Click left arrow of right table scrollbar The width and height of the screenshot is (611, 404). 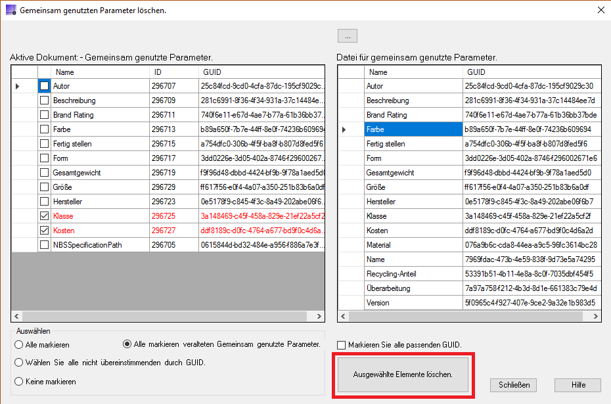click(344, 316)
